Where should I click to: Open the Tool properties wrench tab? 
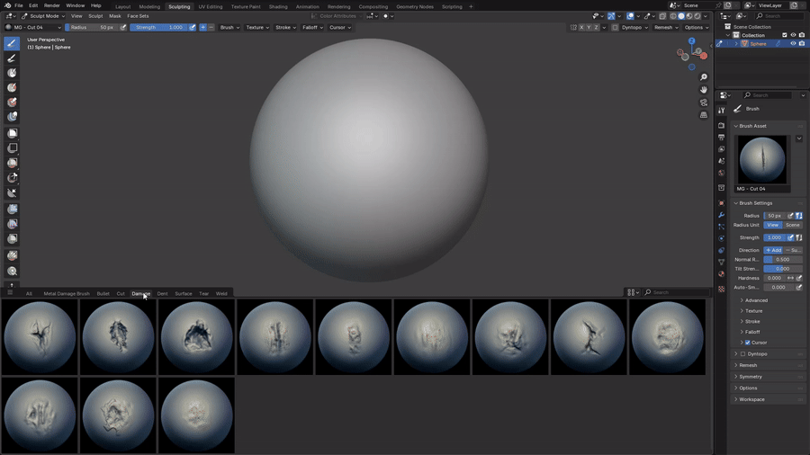point(722,215)
